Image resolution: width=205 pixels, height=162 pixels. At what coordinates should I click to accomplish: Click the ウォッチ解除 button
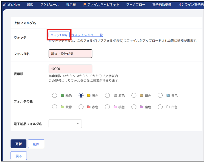[59, 35]
